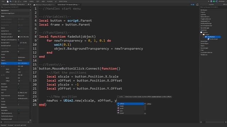This screenshot has height=127, width=227.
Task: Choose yOffset from the autocomplete list
Action: [130, 104]
